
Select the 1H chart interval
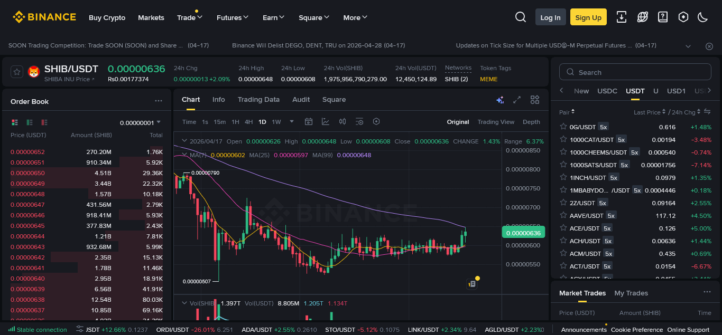(235, 122)
